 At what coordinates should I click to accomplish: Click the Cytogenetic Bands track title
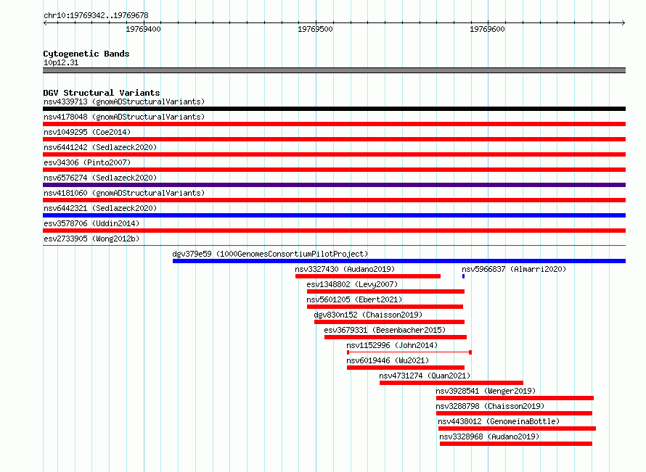coord(86,54)
